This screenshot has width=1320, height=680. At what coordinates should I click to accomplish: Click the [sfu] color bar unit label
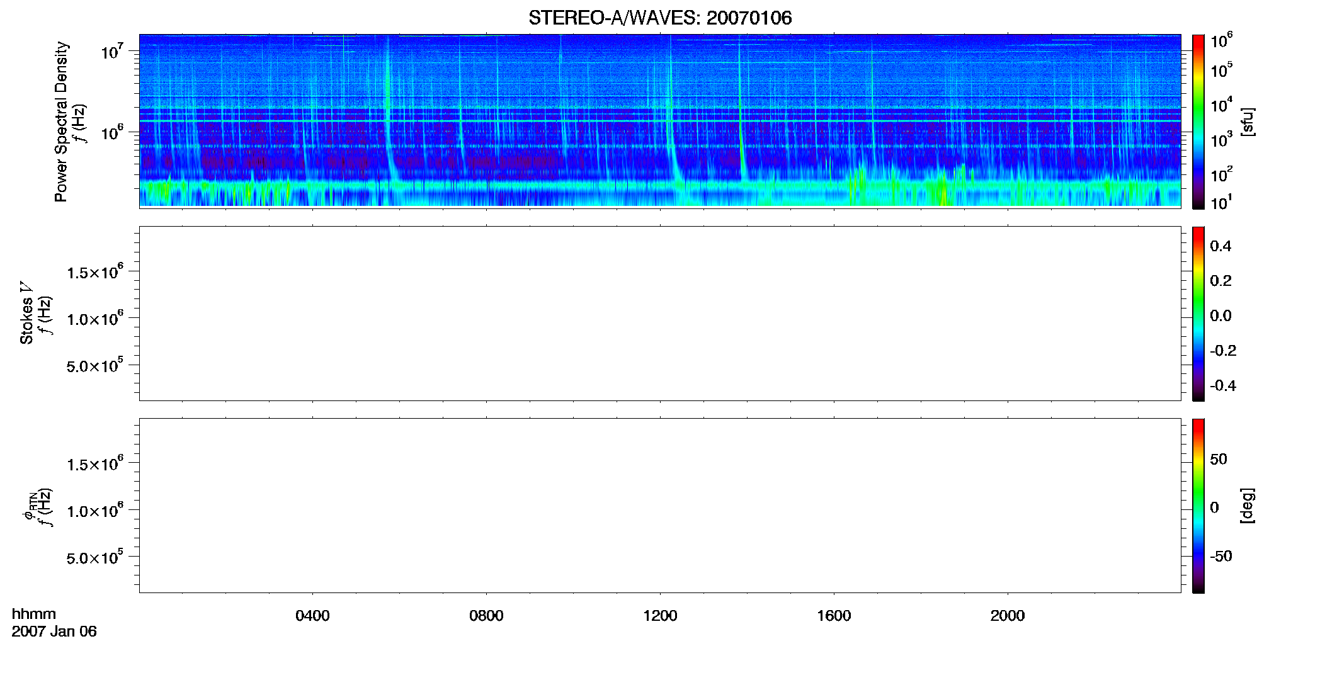pyautogui.click(x=1247, y=122)
